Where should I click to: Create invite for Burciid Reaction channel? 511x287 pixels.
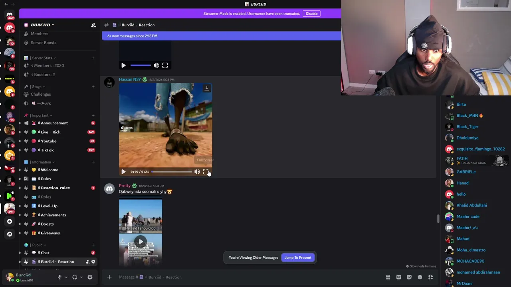[x=87, y=262]
